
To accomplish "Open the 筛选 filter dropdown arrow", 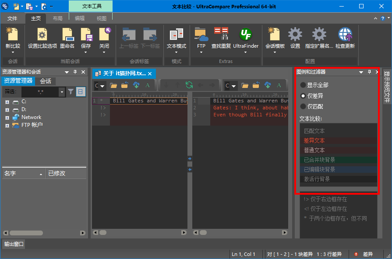I will click(x=62, y=92).
